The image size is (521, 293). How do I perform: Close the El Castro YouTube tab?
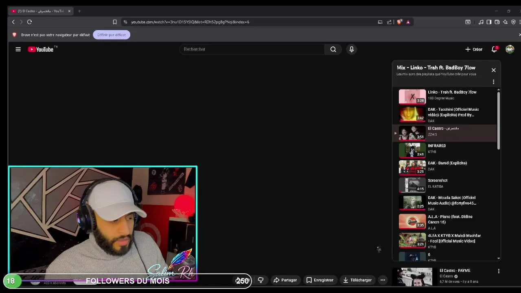coord(69,11)
